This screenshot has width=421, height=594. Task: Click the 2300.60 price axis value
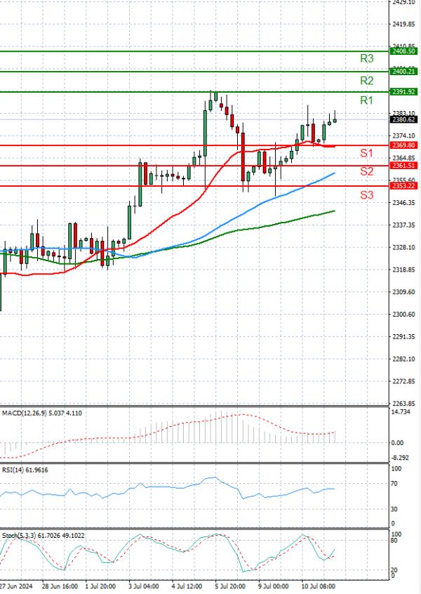[x=403, y=315]
